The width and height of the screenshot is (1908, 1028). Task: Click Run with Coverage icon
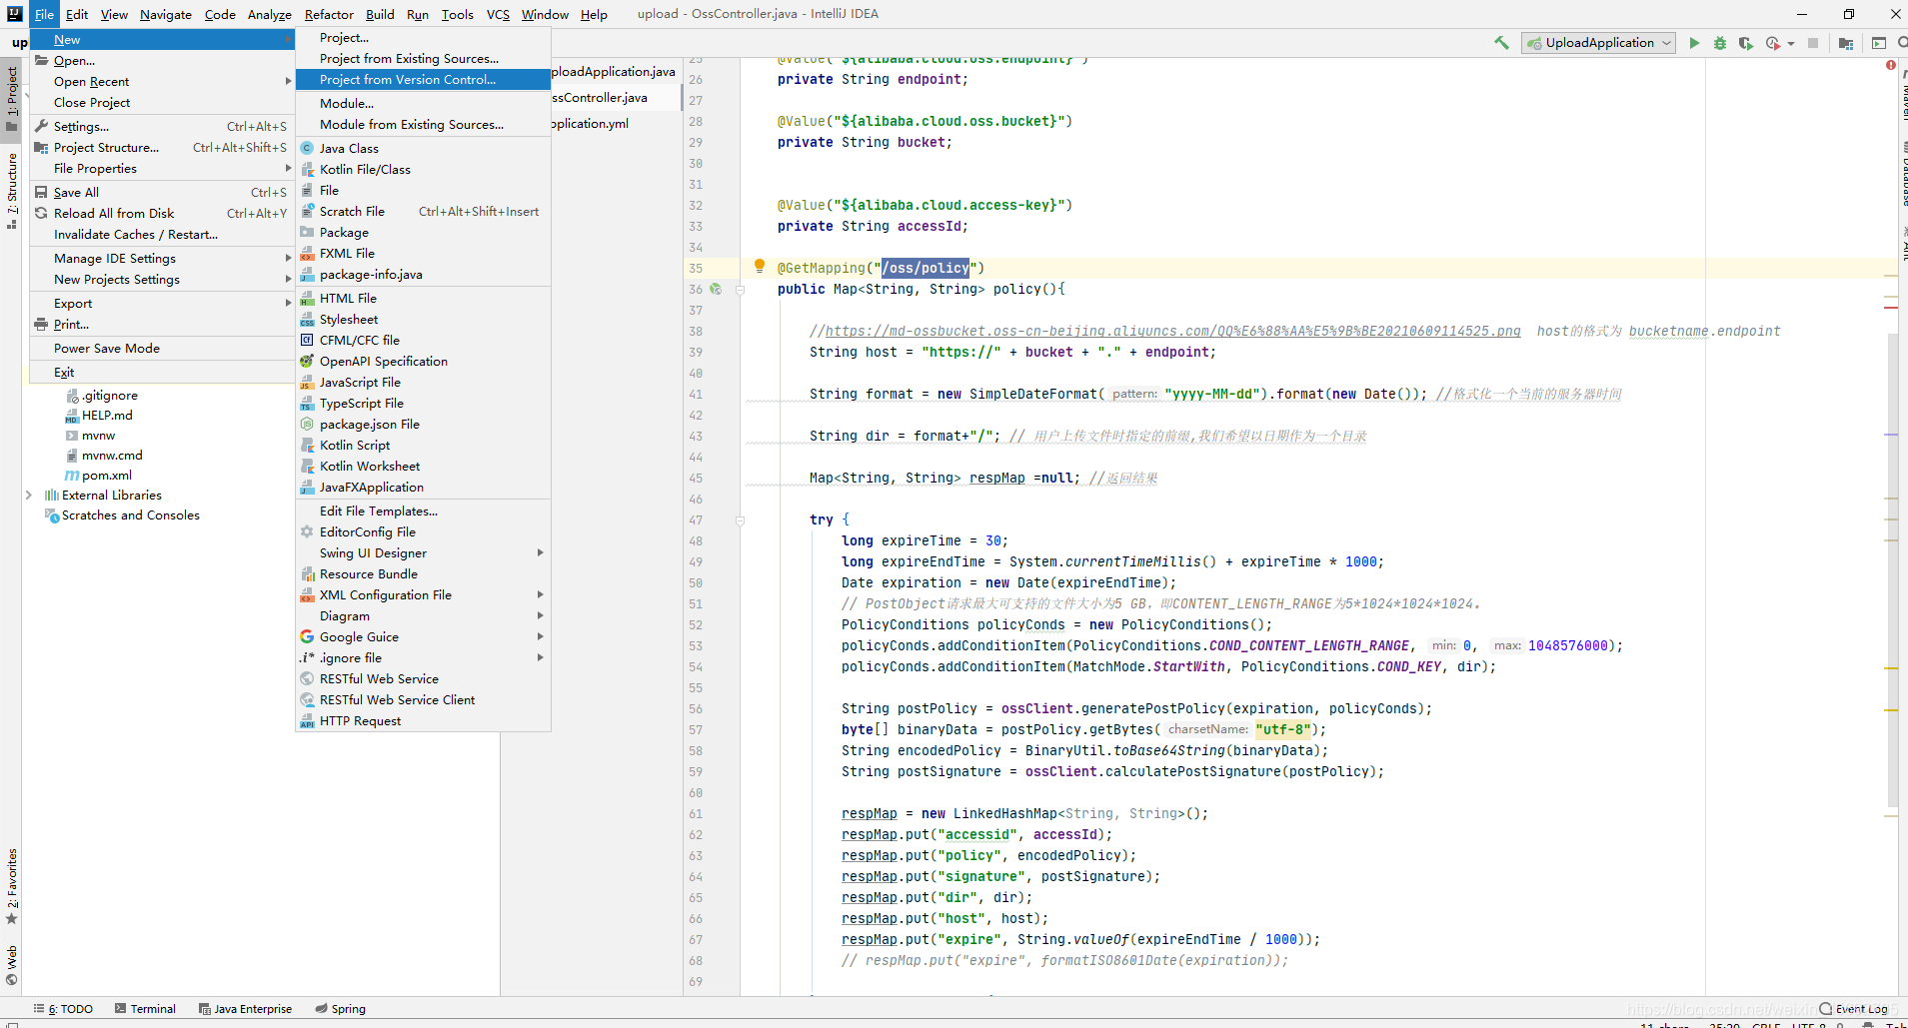coord(1746,43)
